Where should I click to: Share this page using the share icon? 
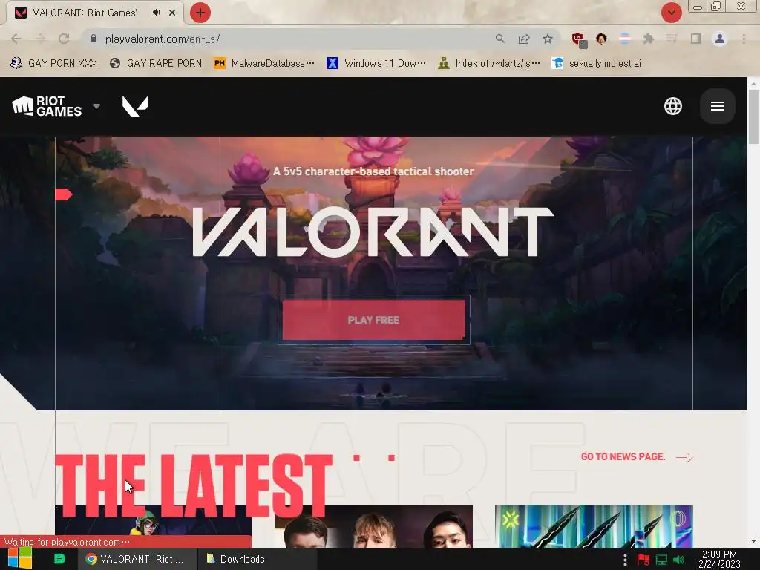click(523, 39)
